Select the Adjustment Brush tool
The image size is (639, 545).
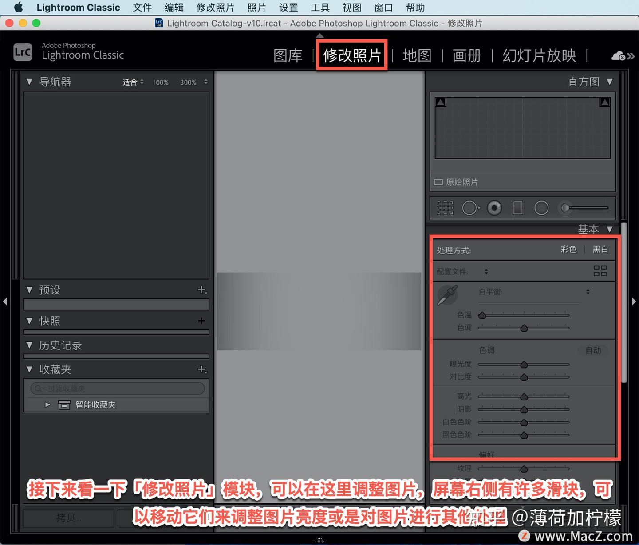(583, 208)
